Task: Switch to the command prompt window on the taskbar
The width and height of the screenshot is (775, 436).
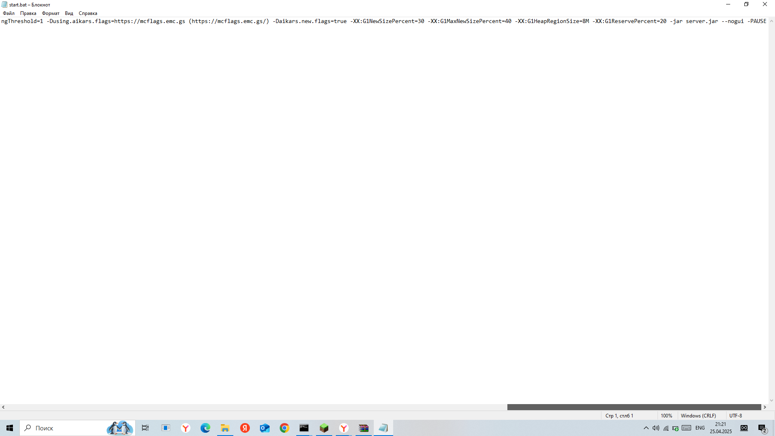Action: (x=304, y=428)
